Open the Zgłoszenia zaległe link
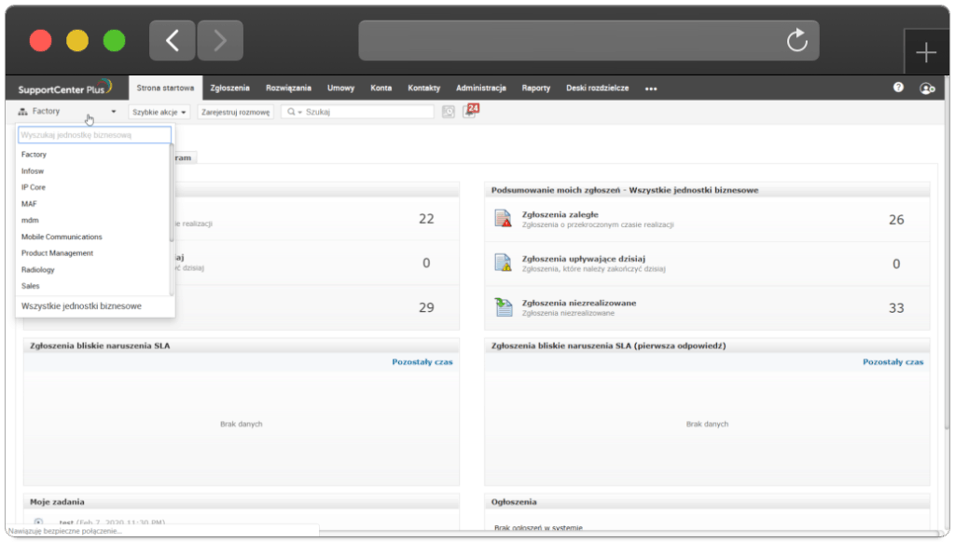 [x=560, y=214]
